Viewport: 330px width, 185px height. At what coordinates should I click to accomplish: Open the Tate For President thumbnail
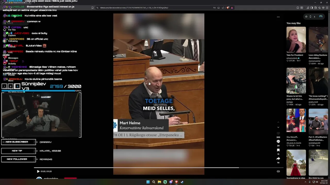(x=296, y=40)
